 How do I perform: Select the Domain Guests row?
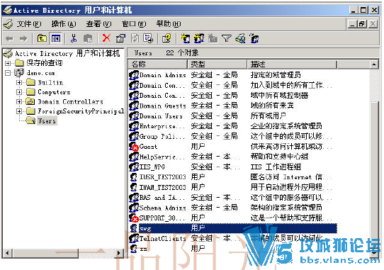232,106
